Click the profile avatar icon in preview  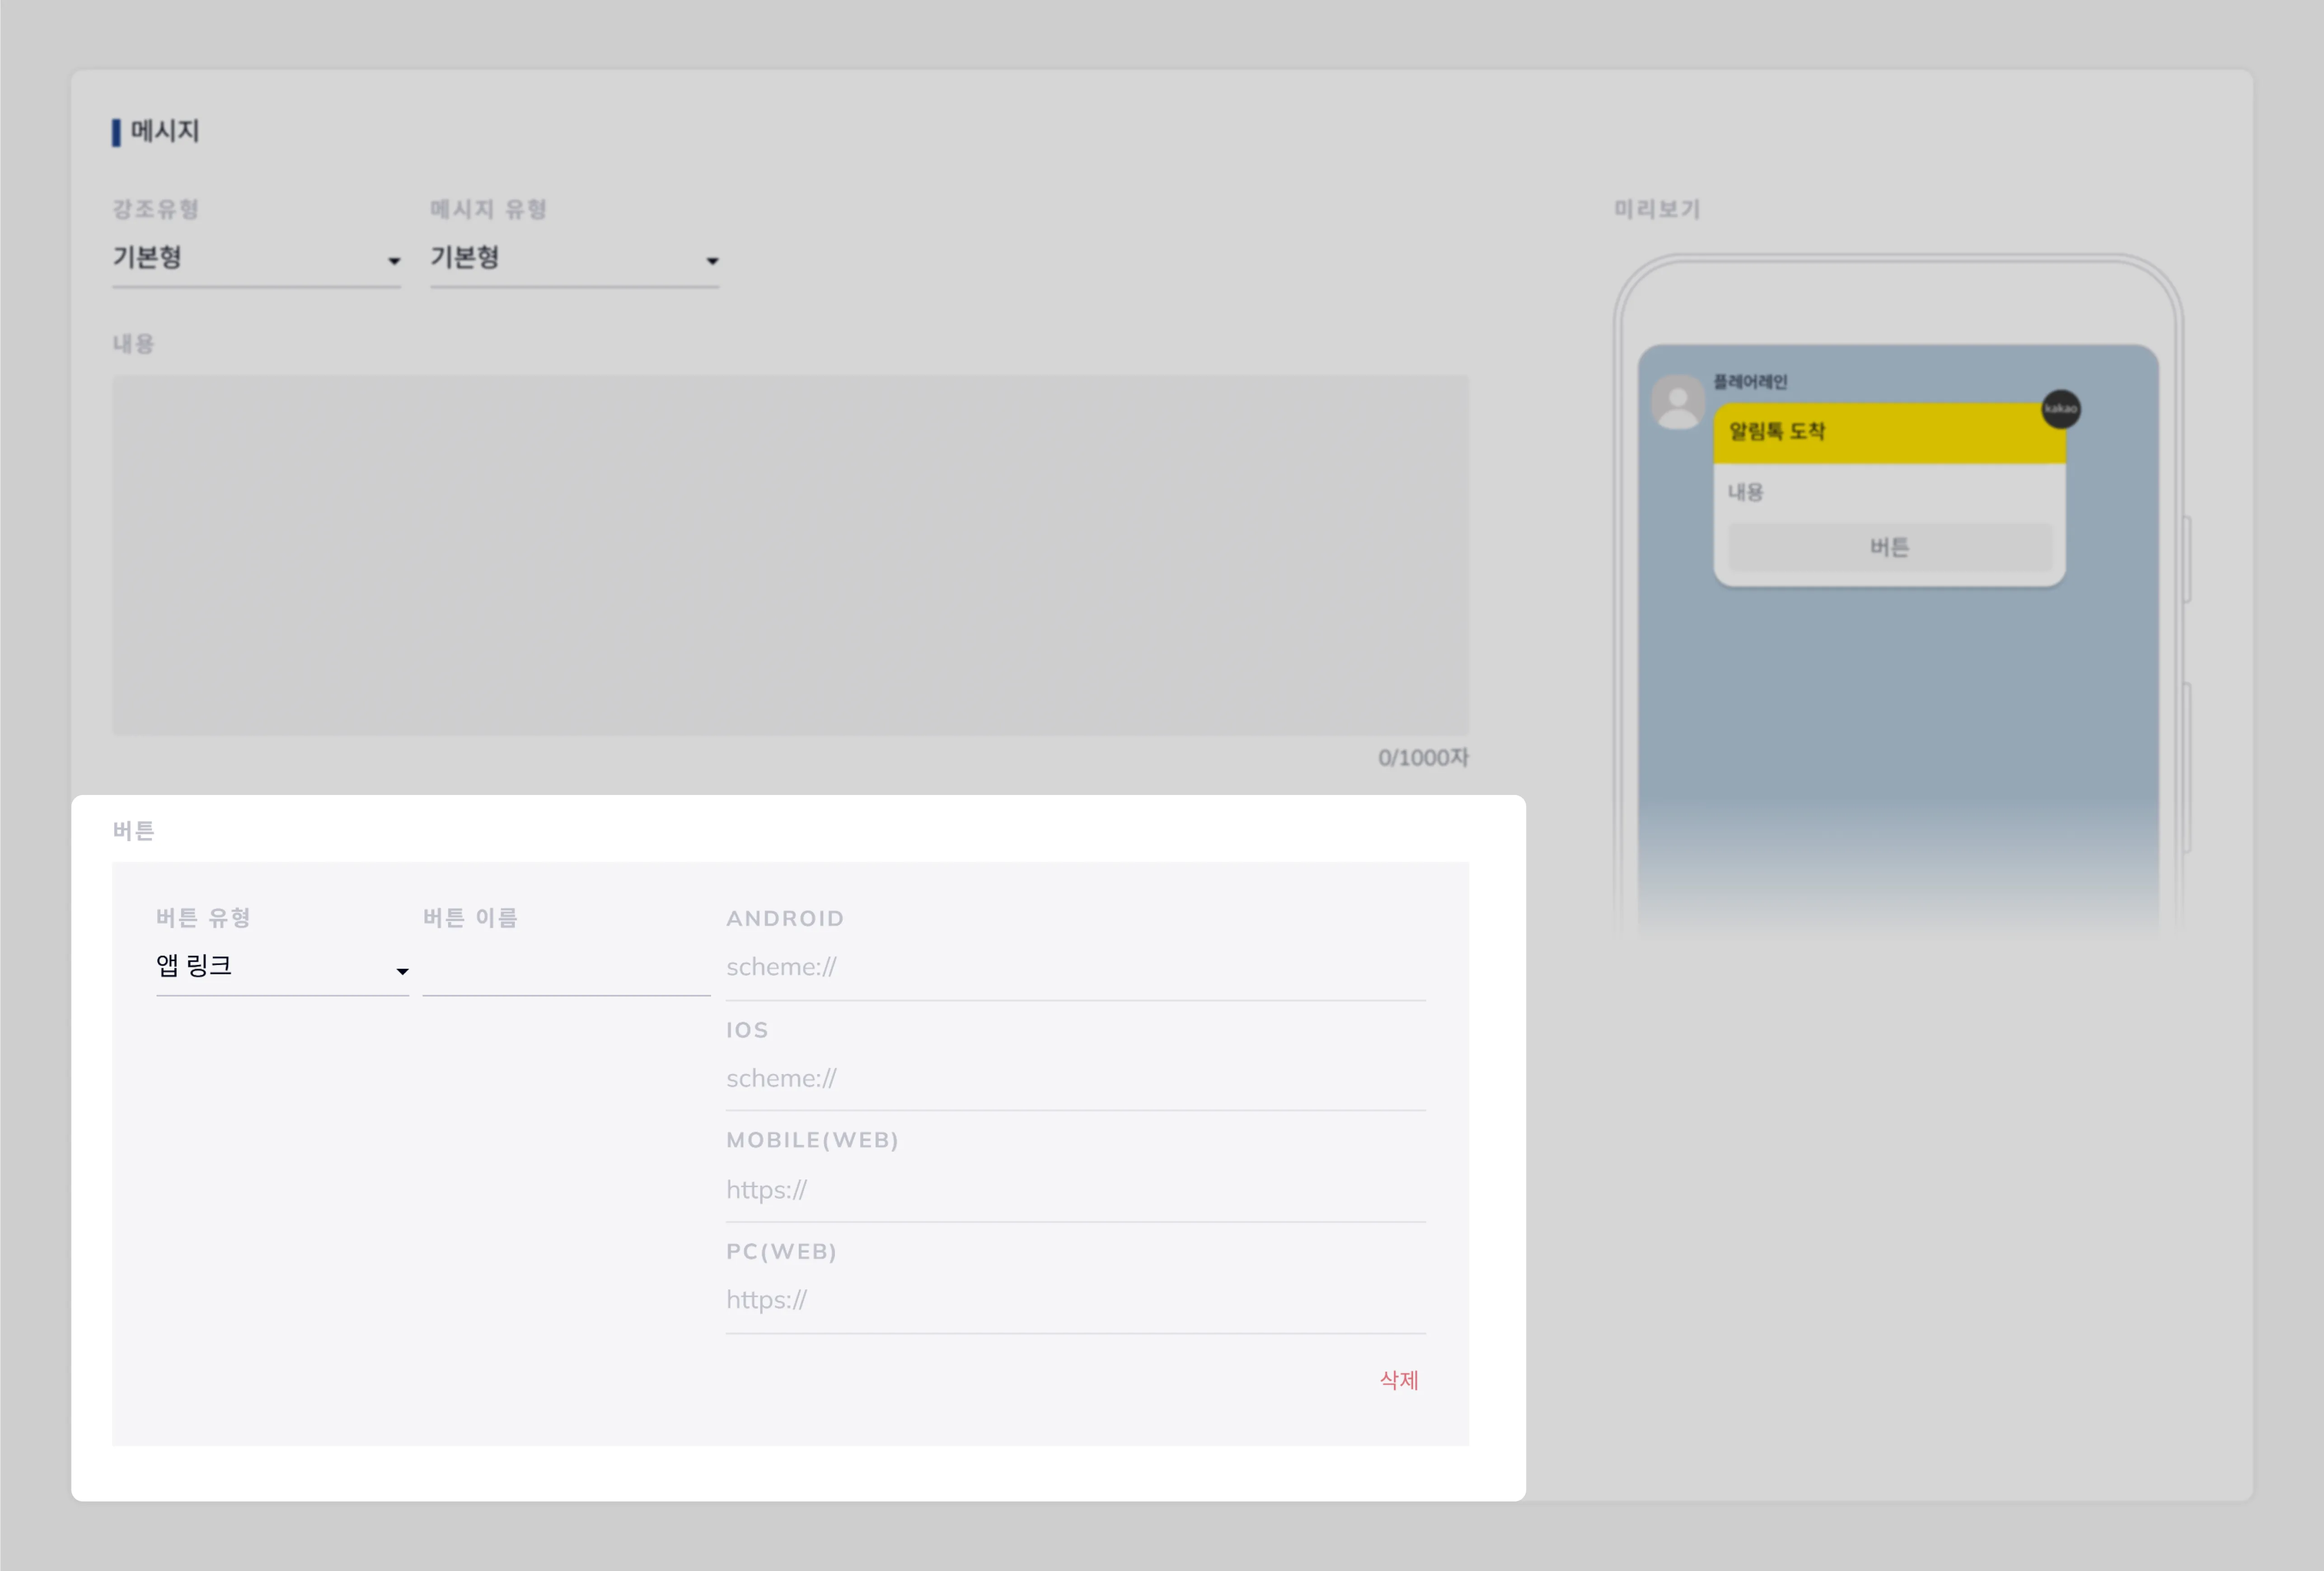[1678, 402]
